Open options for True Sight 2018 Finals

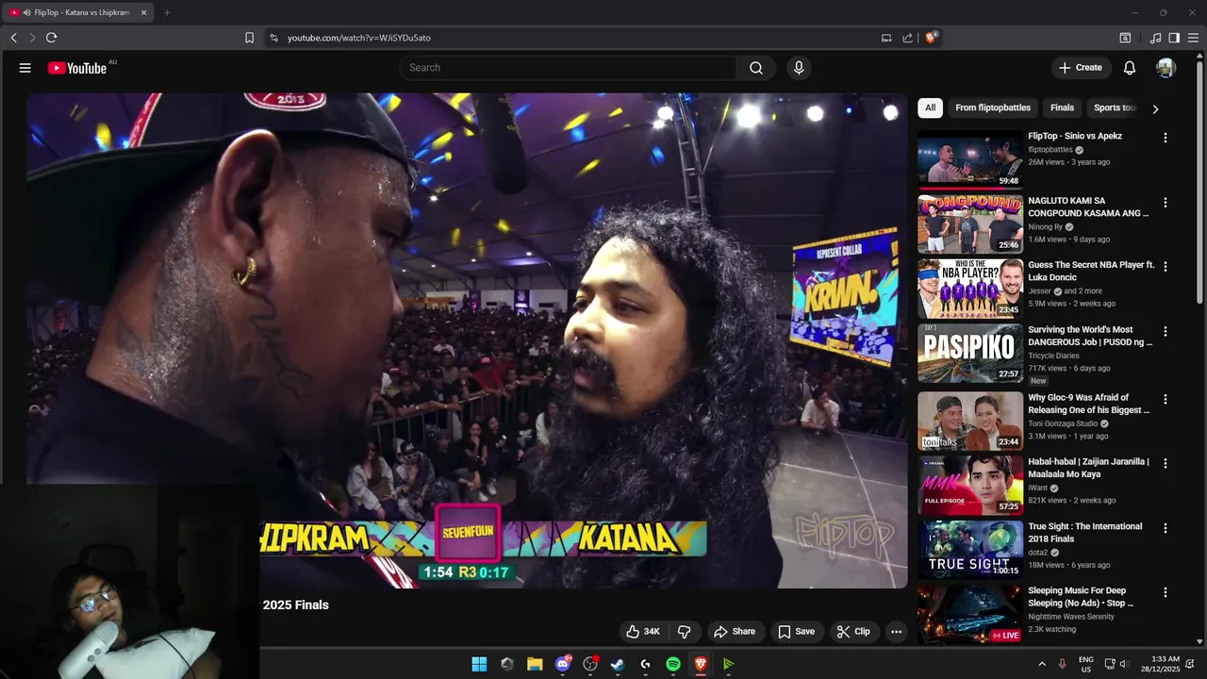[1166, 529]
